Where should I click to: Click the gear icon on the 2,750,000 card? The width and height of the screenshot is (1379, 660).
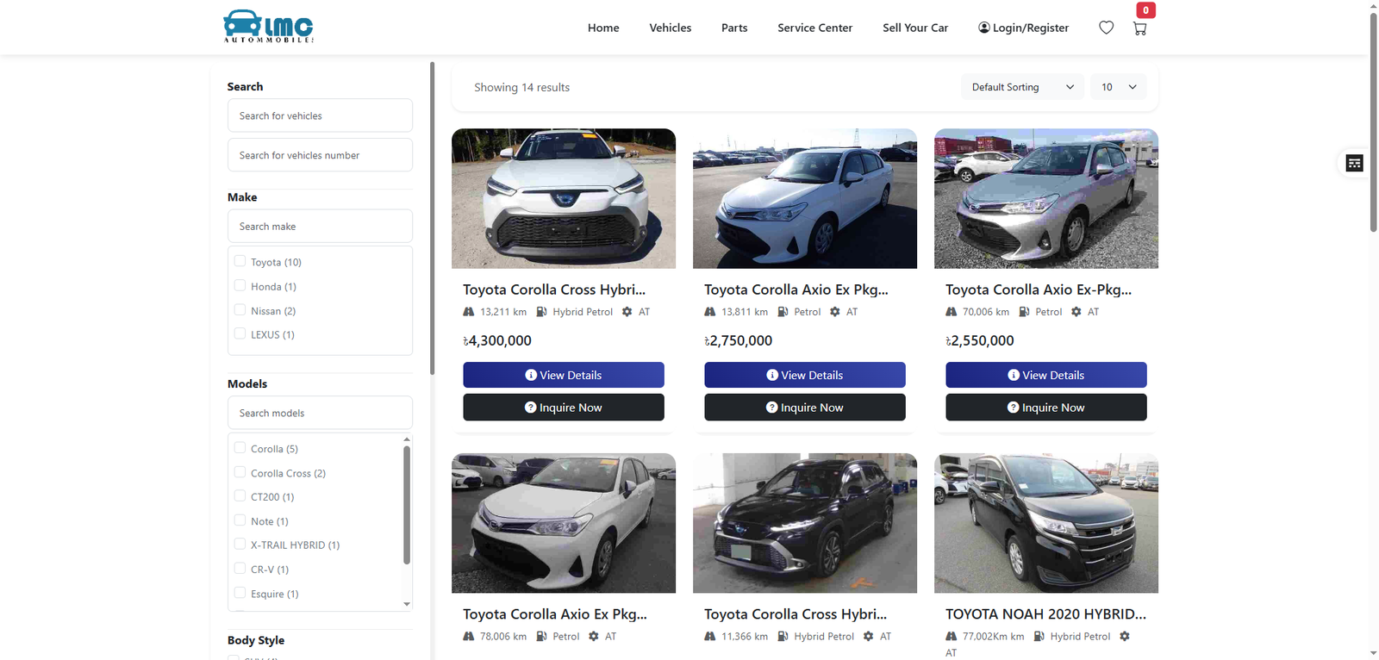(x=834, y=312)
